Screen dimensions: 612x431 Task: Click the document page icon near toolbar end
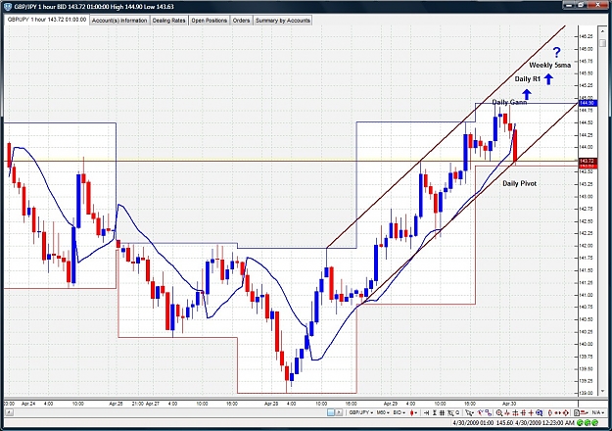[577, 412]
